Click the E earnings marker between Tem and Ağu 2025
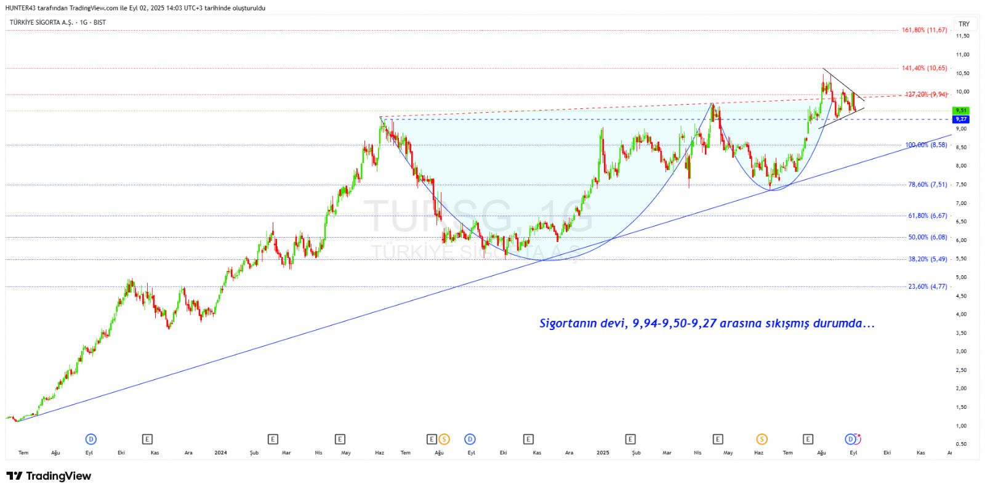985x492 pixels. click(808, 439)
